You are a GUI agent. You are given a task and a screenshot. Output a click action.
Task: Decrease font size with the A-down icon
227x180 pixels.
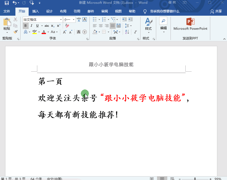[x=71, y=32]
